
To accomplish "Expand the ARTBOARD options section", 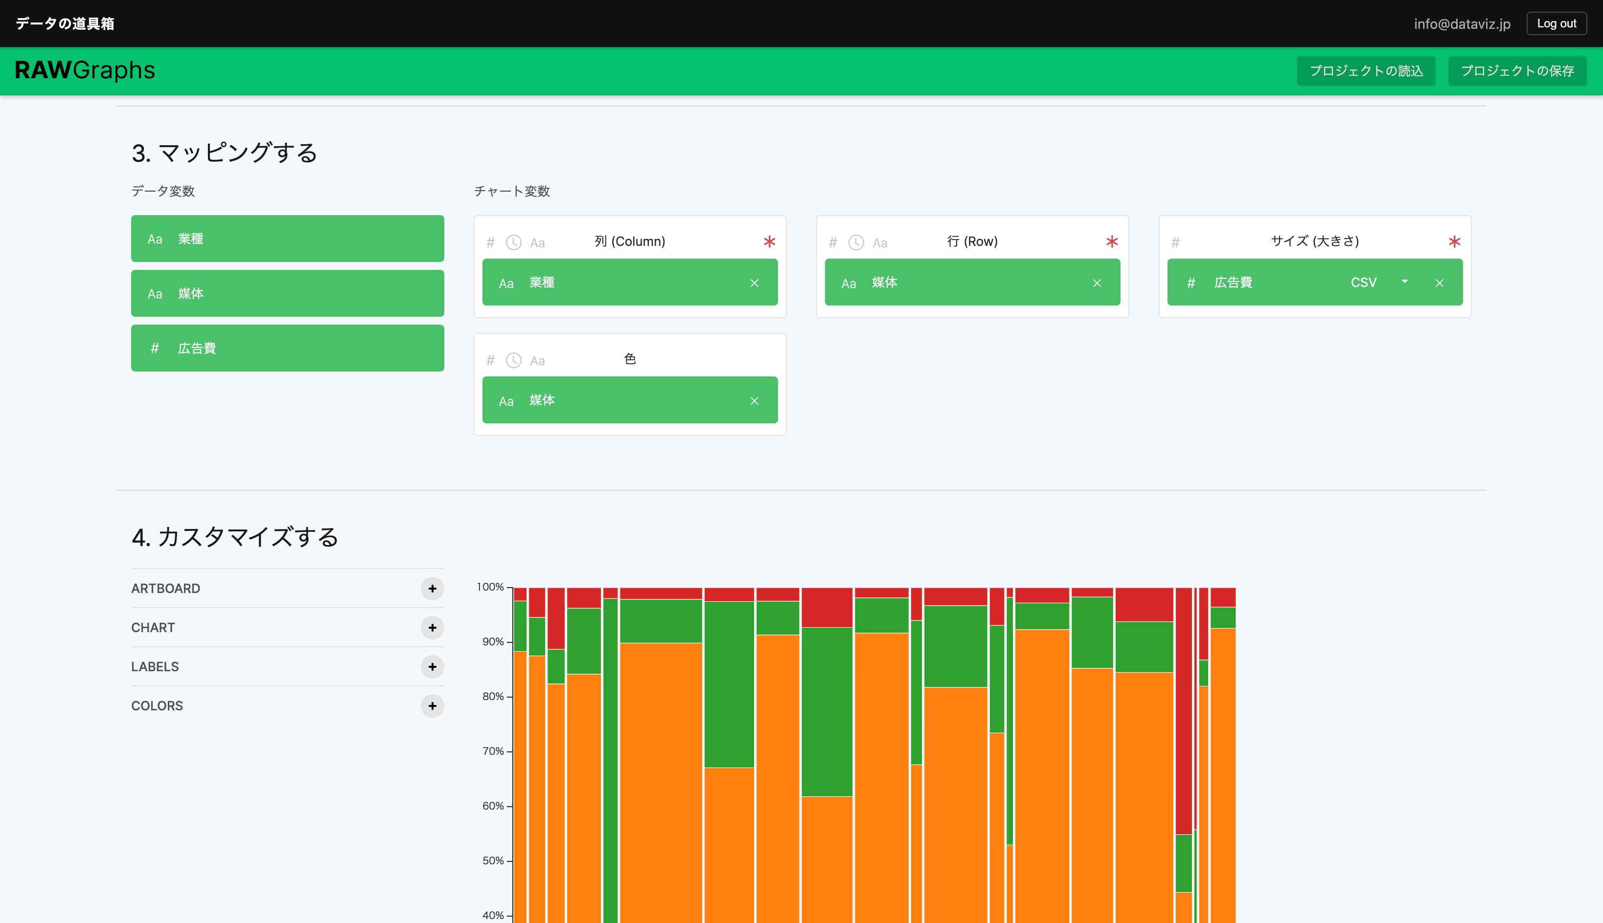I will [432, 588].
